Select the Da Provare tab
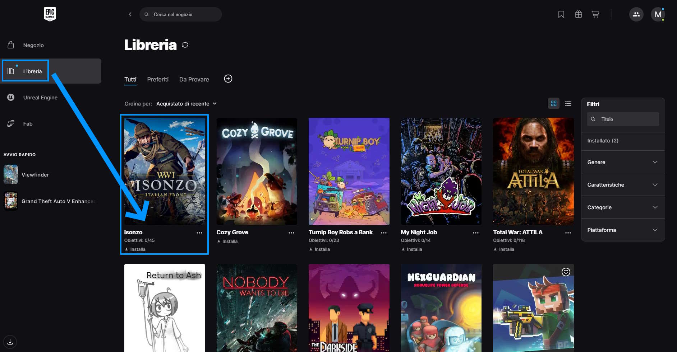This screenshot has width=677, height=352. click(x=194, y=79)
